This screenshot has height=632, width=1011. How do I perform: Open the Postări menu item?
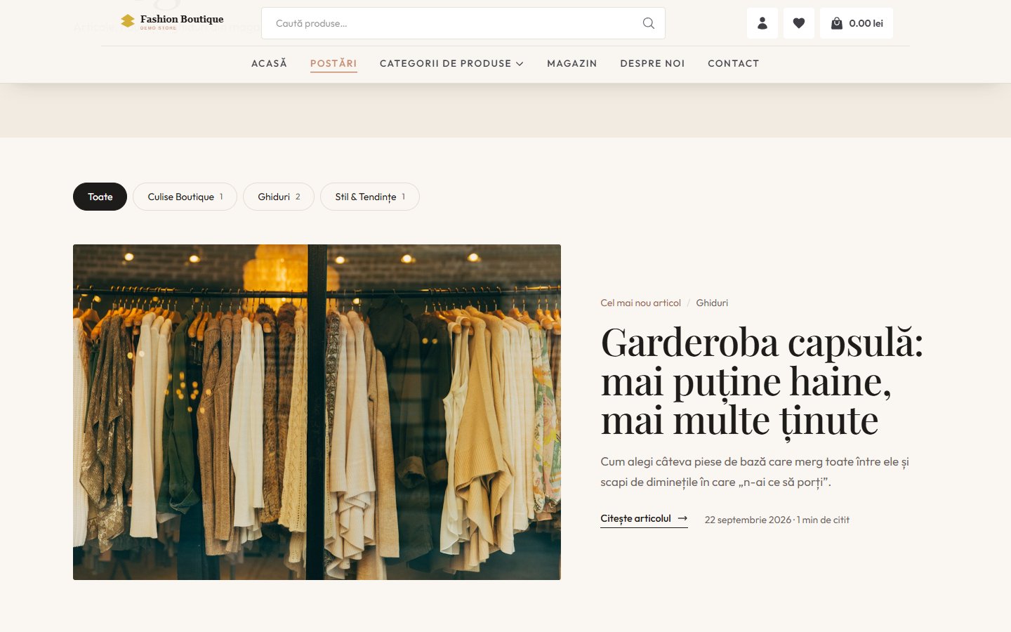point(333,63)
